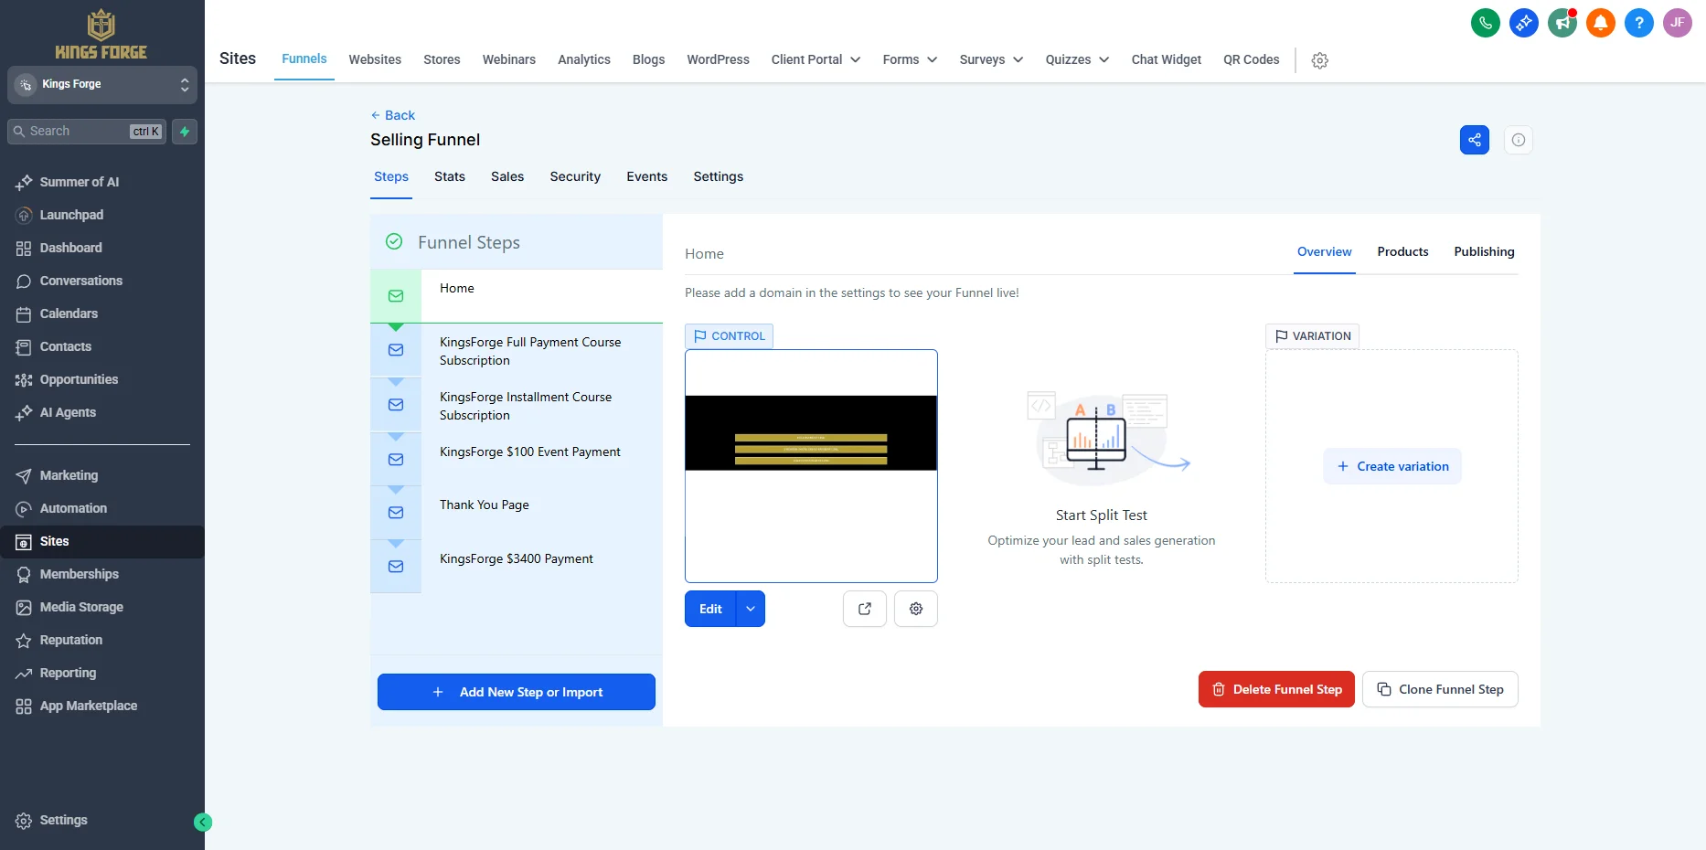Click envelope icon for $3400 Payment step
Image resolution: width=1706 pixels, height=850 pixels.
396,567
